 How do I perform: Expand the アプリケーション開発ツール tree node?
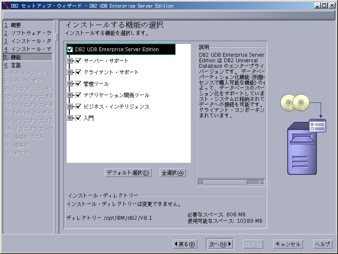pos(70,95)
